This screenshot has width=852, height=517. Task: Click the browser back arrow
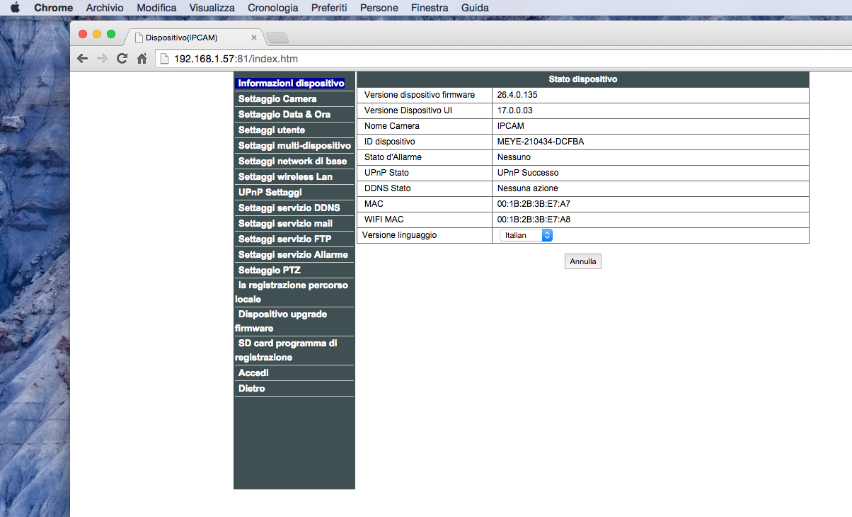83,59
